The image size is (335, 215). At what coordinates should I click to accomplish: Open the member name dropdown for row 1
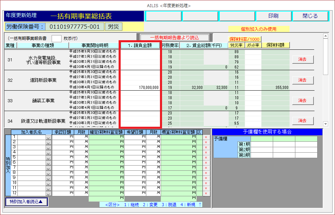point(48,137)
